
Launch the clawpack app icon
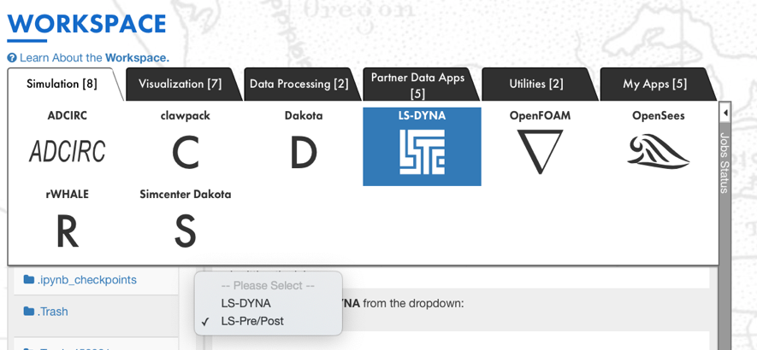click(x=186, y=152)
